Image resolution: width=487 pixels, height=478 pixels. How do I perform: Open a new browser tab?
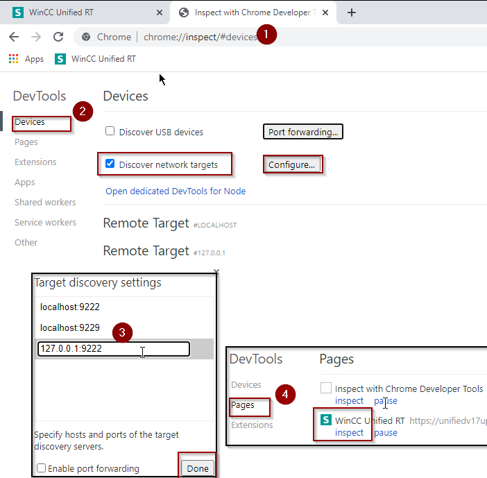point(352,12)
